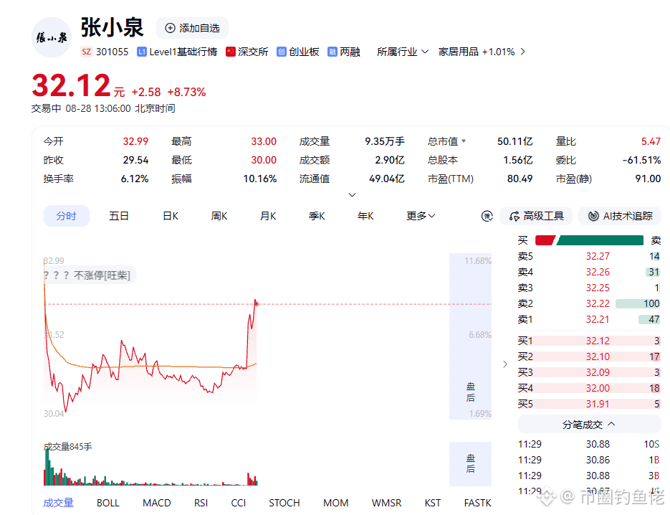This screenshot has width=670, height=515.
Task: Switch to the 日K chart tab
Action: click(171, 216)
